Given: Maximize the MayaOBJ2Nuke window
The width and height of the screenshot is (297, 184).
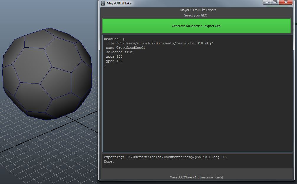Looking at the screenshot, I should point(275,2).
